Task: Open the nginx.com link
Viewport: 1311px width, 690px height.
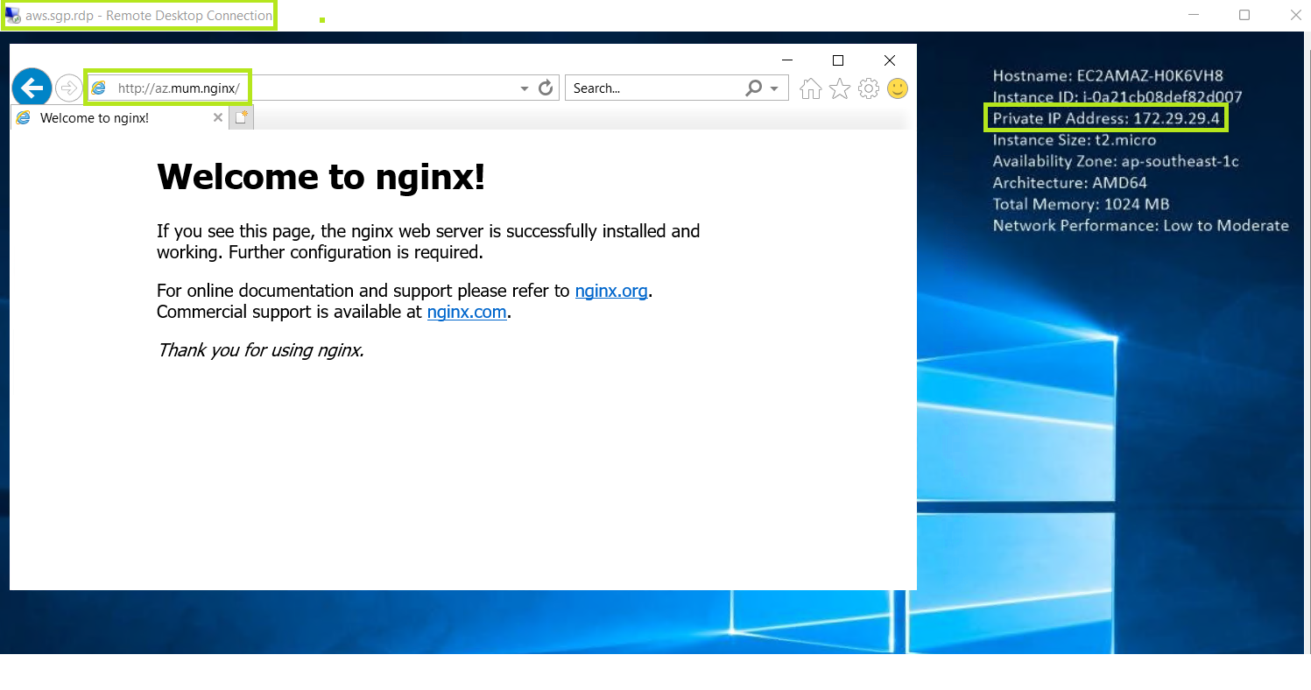Action: pyautogui.click(x=467, y=312)
